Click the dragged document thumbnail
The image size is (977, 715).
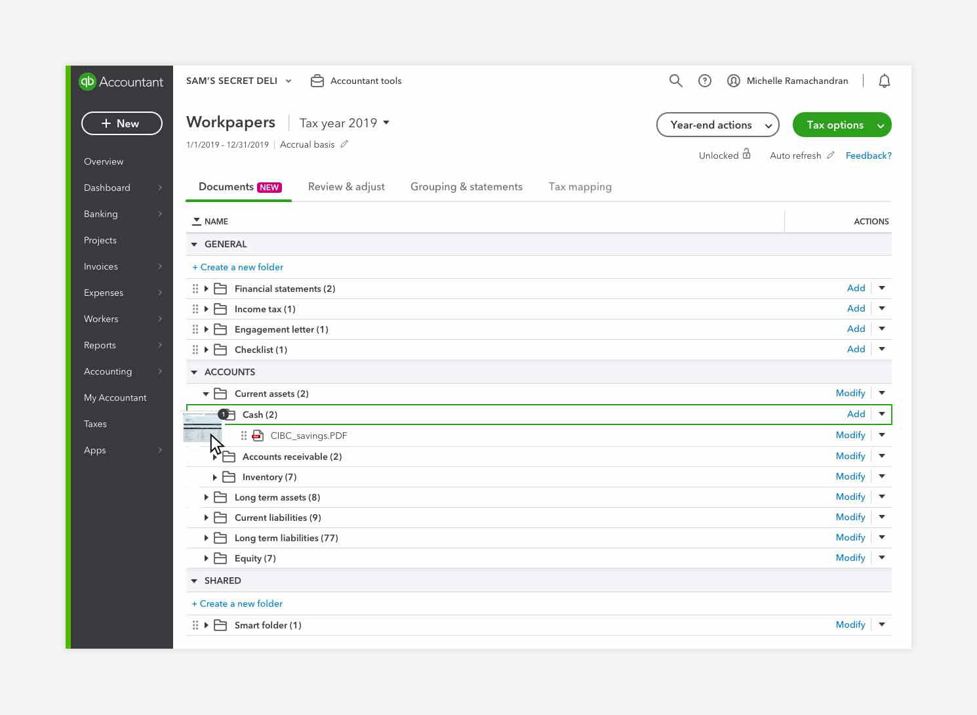[x=203, y=427]
